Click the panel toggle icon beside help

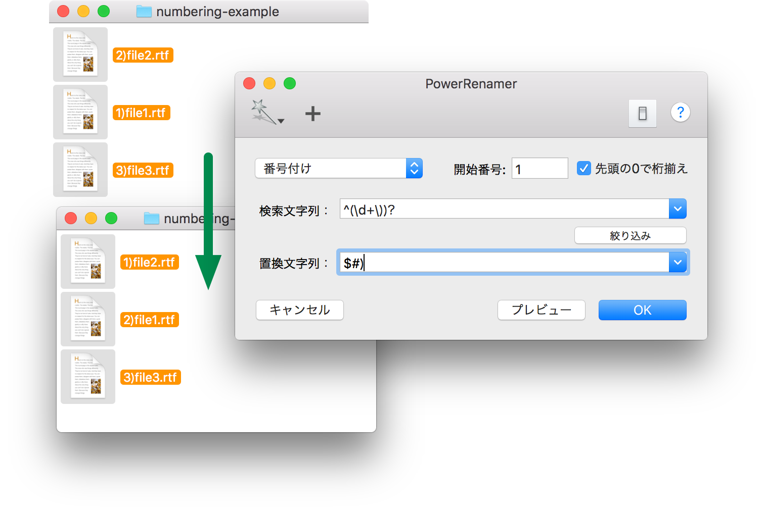pos(642,113)
